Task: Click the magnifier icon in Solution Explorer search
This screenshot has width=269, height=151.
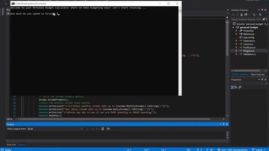Action: [x=264, y=19]
